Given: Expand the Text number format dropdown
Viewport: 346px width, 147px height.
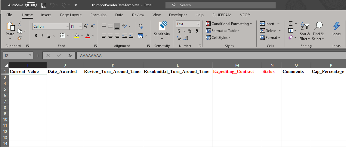Looking at the screenshot, I should tap(198, 24).
